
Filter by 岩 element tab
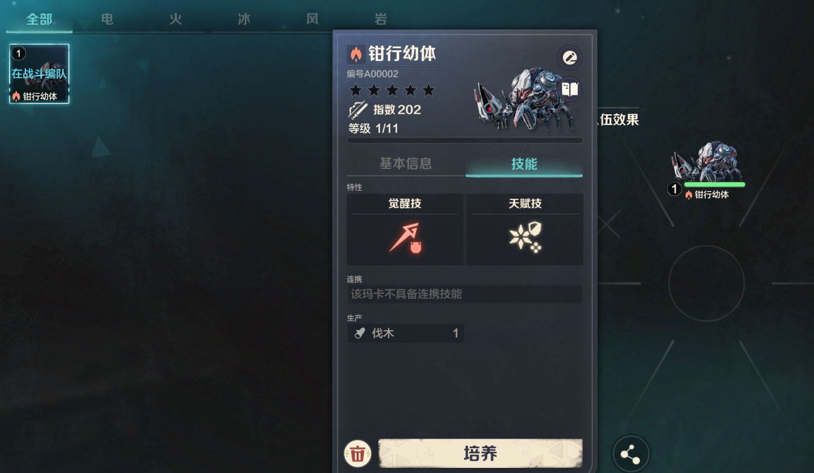(x=380, y=19)
